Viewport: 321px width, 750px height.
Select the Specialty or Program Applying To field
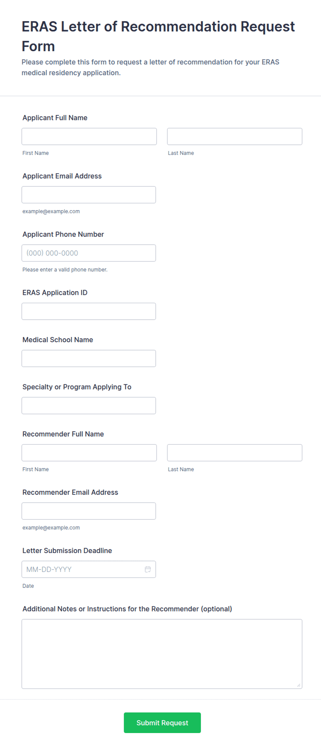(89, 406)
